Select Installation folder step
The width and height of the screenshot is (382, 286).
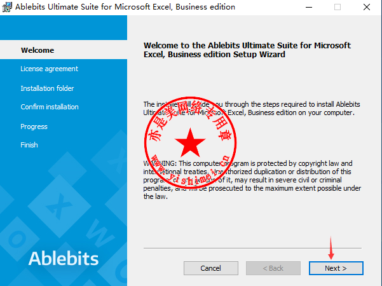47,88
